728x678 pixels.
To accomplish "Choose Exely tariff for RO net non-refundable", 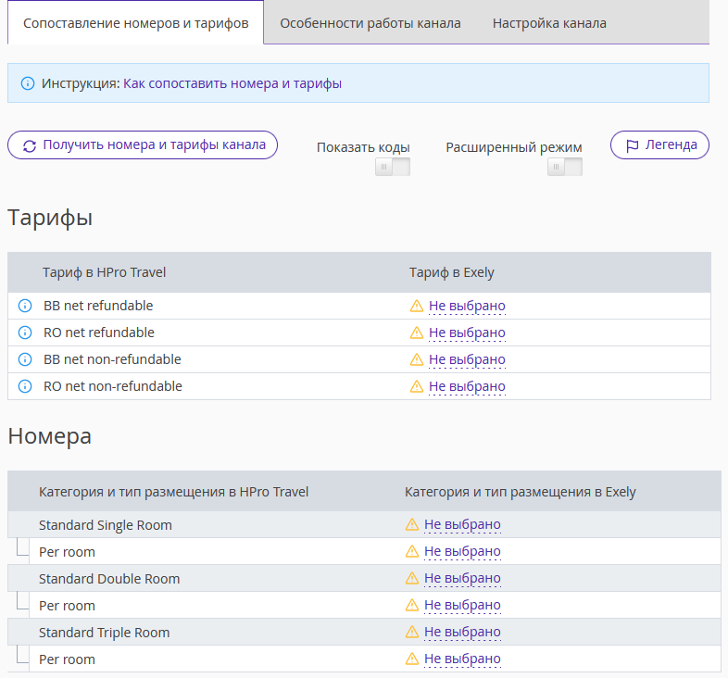I will 467,387.
